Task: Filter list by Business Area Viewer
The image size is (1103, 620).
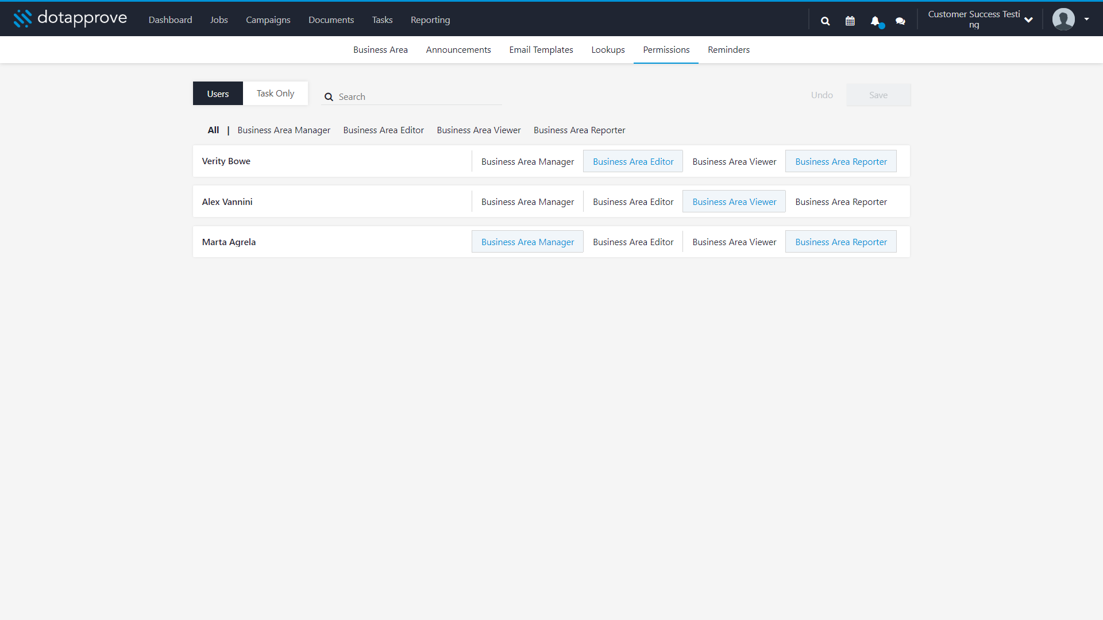Action: pyautogui.click(x=479, y=130)
